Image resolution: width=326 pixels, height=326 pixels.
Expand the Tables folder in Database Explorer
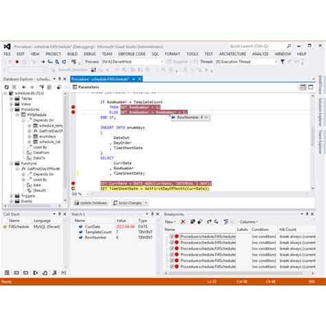(x=11, y=98)
